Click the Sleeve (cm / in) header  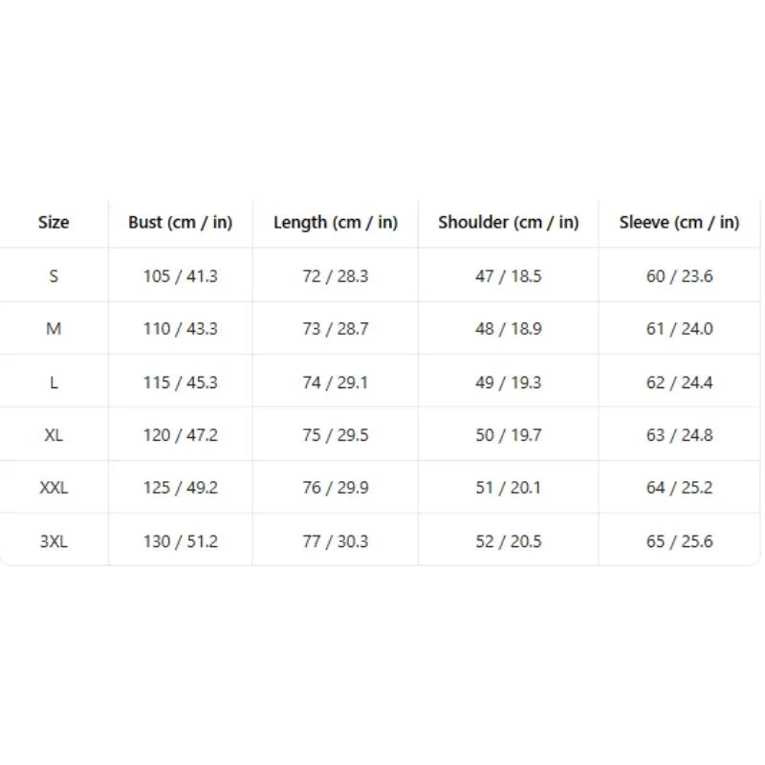(679, 223)
